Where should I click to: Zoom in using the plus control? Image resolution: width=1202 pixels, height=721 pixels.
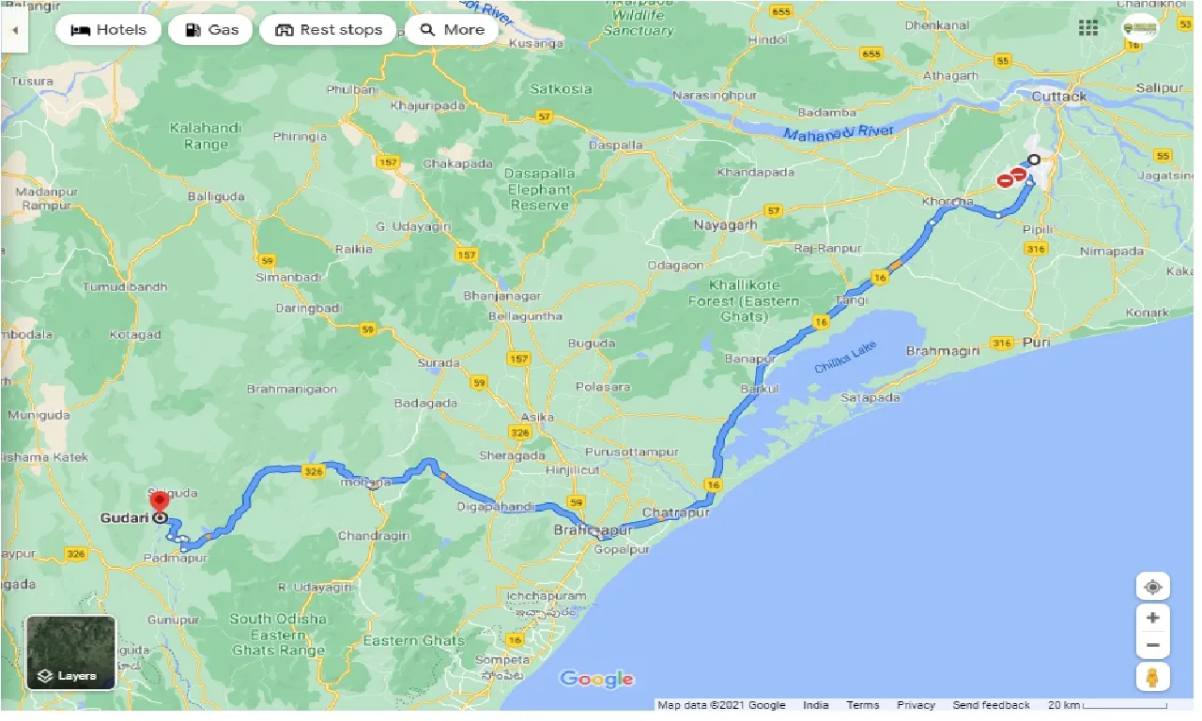click(x=1152, y=617)
